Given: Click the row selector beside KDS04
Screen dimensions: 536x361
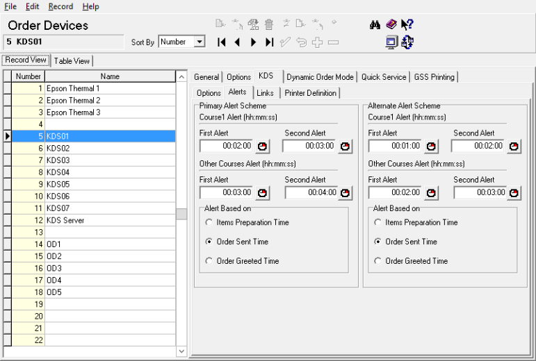Looking at the screenshot, I should tap(7, 172).
